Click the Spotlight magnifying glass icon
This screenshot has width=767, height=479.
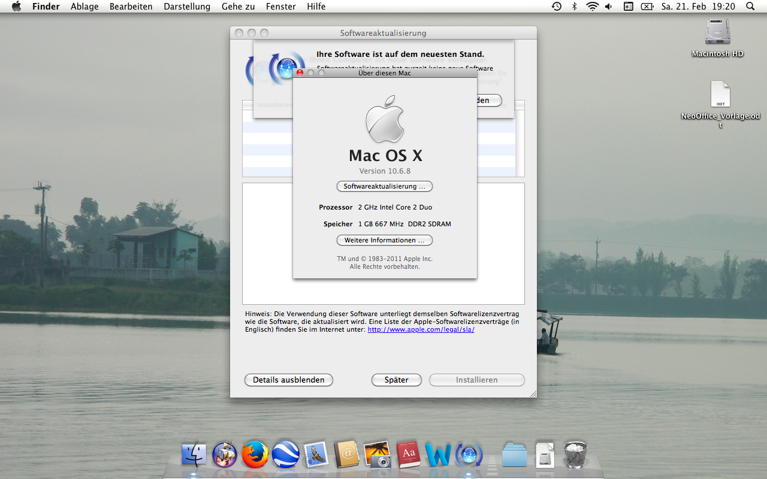click(x=750, y=7)
